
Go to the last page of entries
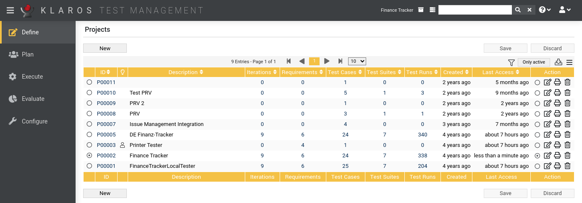coord(340,61)
